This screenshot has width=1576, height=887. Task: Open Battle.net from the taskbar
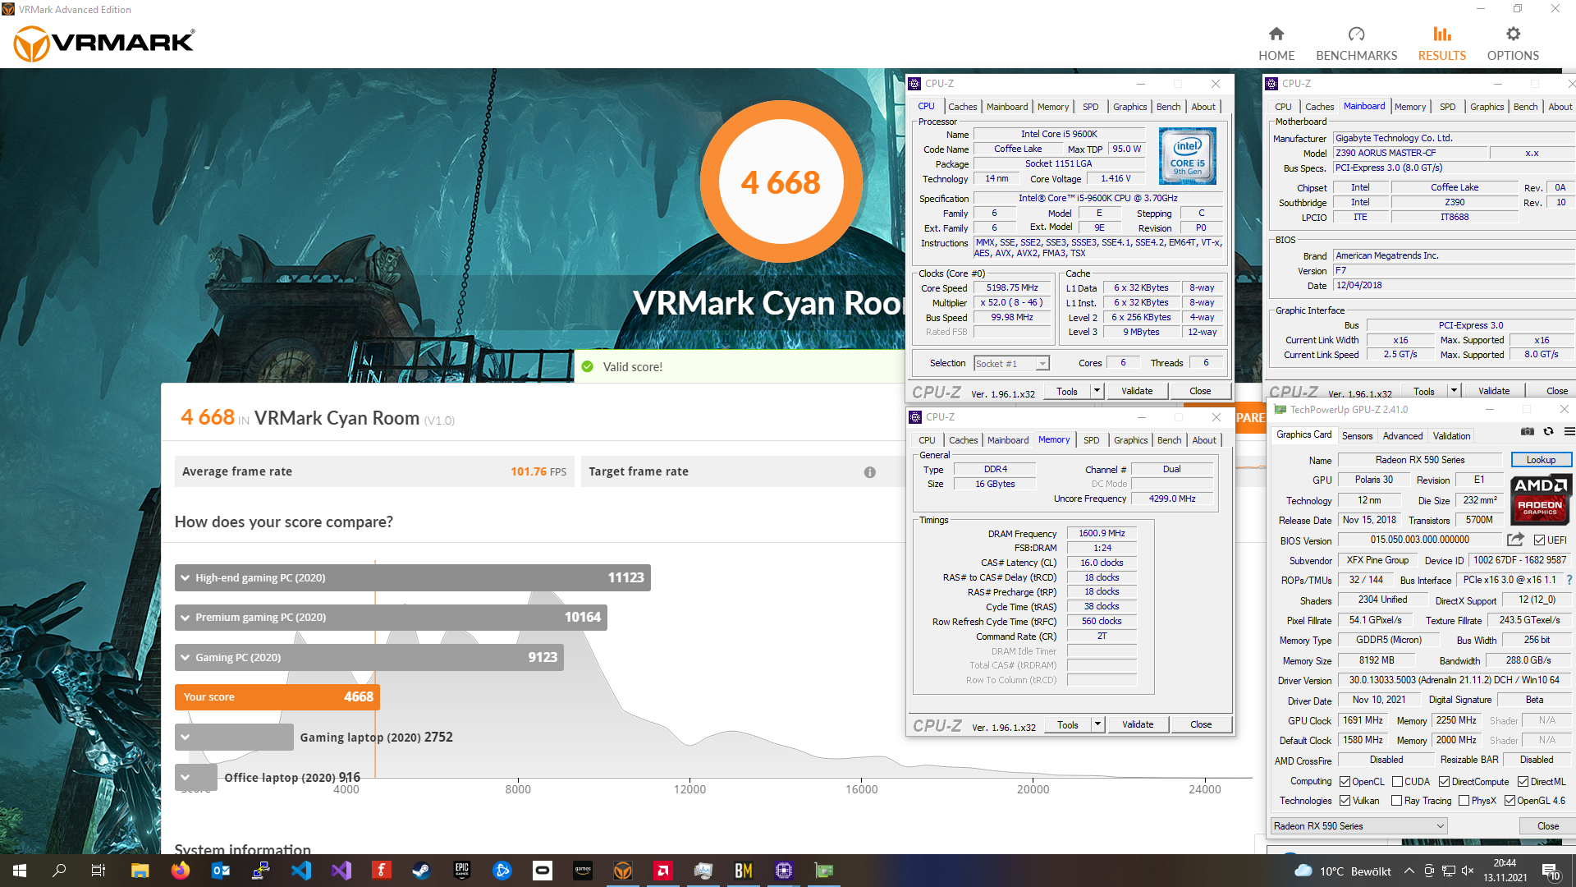click(x=502, y=871)
